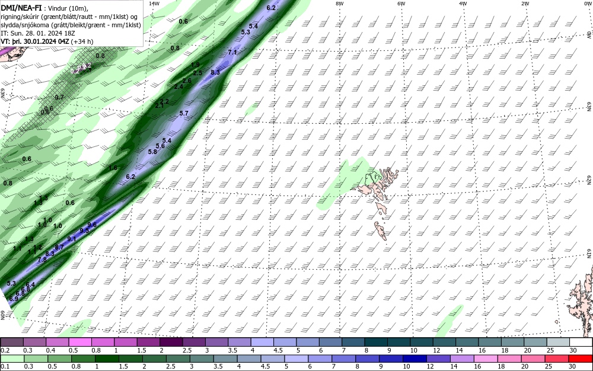Click the 7.8 precipitation value on the map
Viewport: 593px width, 371px height.
(42, 260)
